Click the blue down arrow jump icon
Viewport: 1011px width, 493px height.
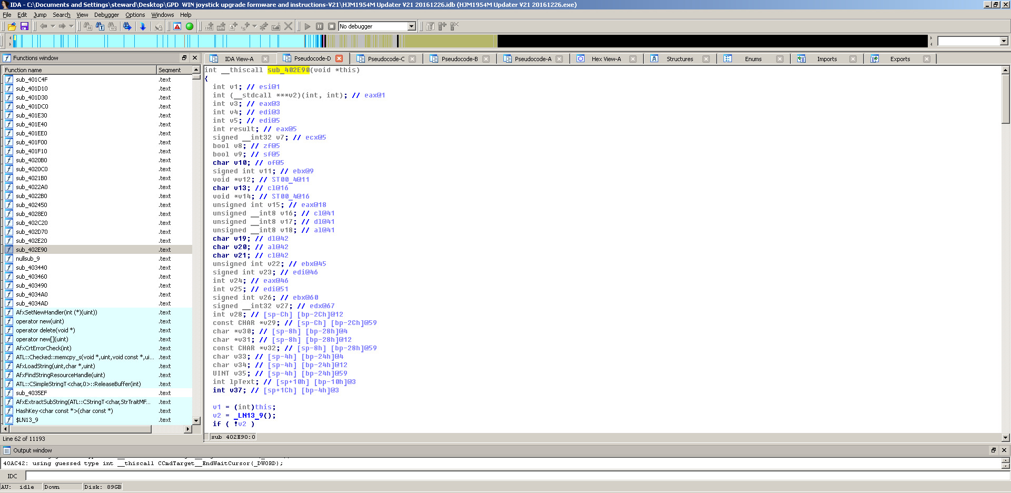143,26
